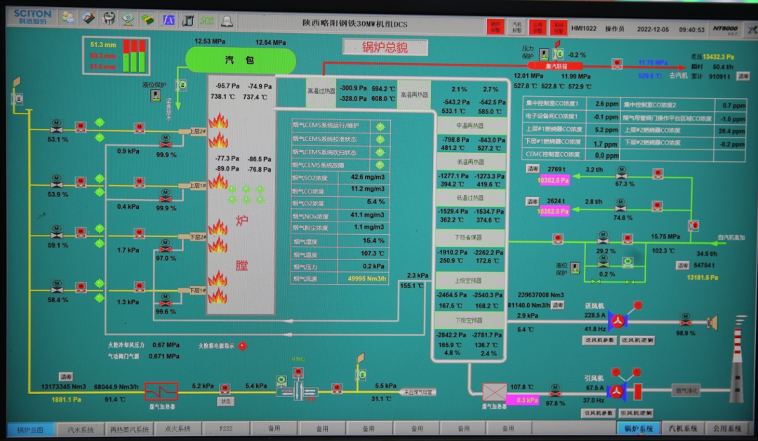Click the green 汽包 drum vessel
758x441 pixels.
tap(239, 60)
